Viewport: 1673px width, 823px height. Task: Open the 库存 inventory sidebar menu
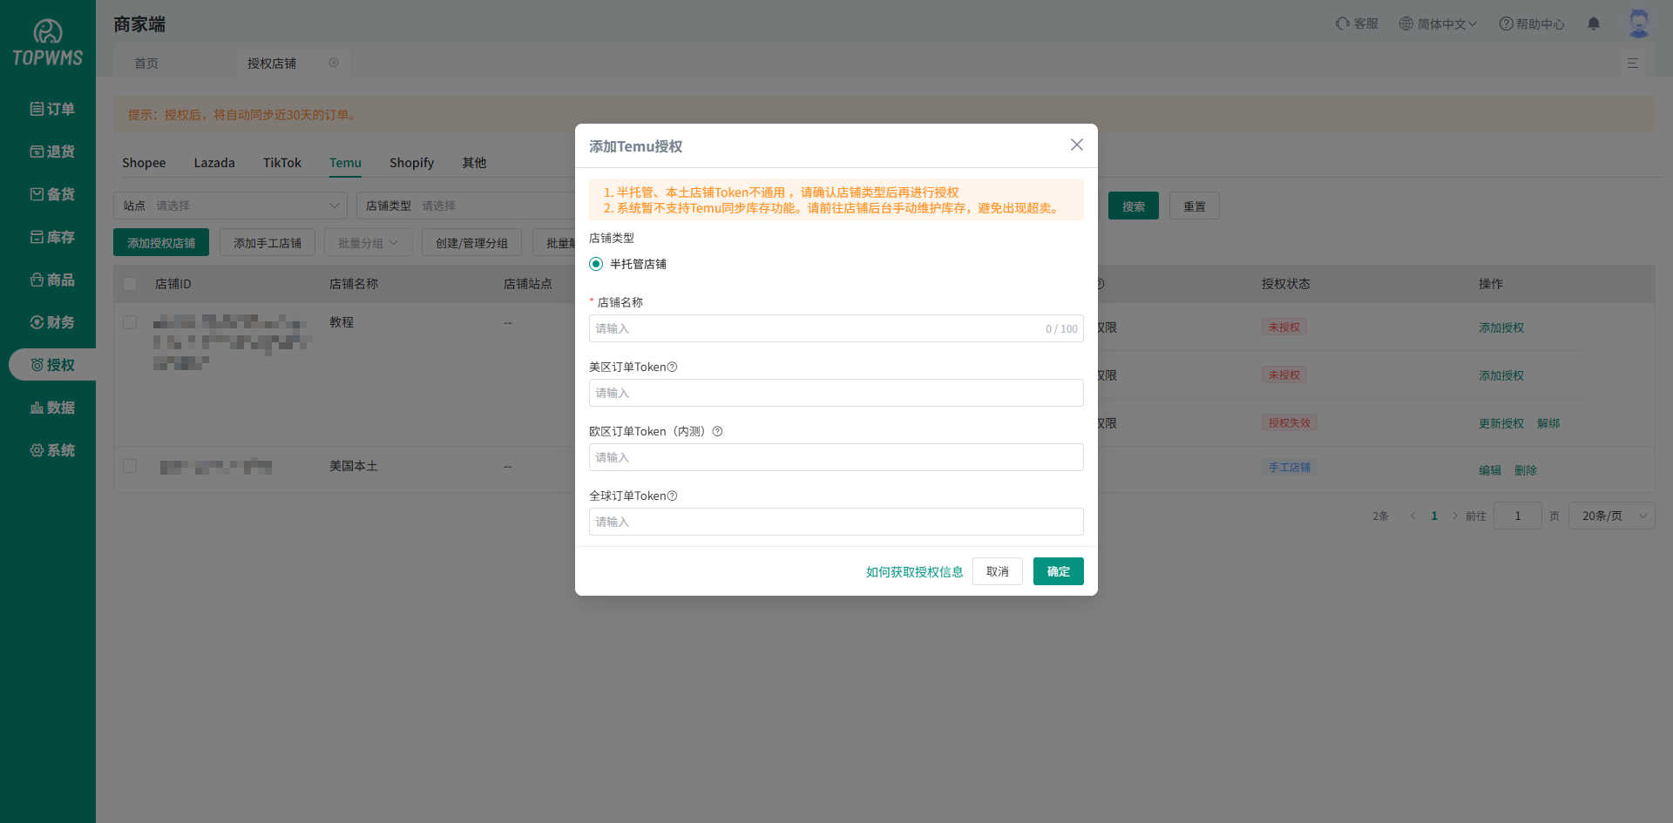(x=52, y=237)
